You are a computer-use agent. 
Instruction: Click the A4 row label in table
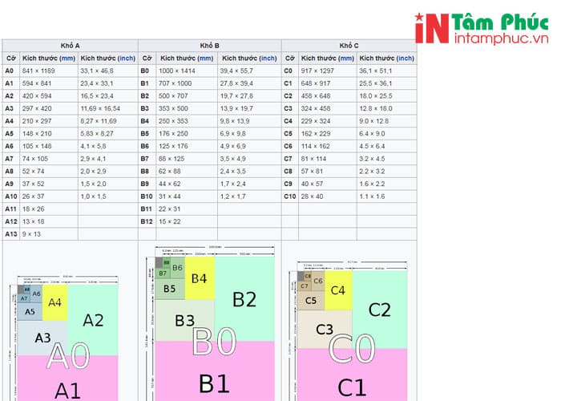10,119
